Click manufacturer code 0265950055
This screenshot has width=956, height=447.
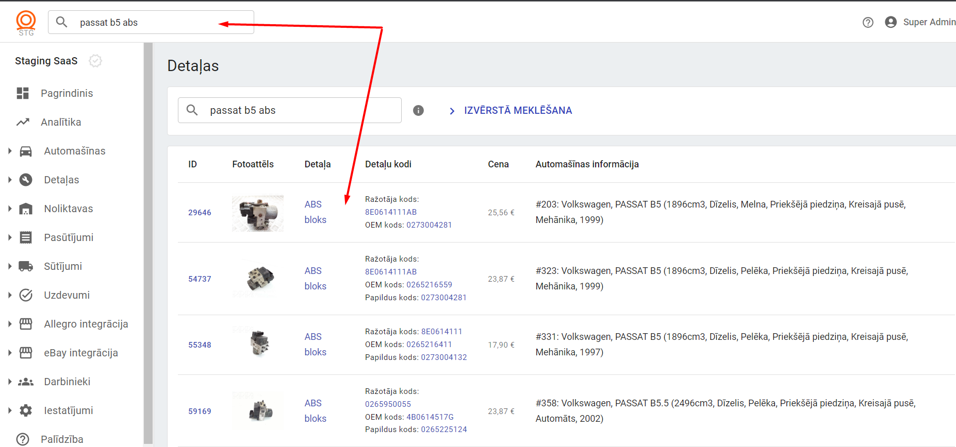pyautogui.click(x=388, y=404)
